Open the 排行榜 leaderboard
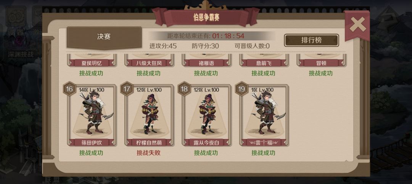The height and width of the screenshot is (184, 412). point(311,40)
